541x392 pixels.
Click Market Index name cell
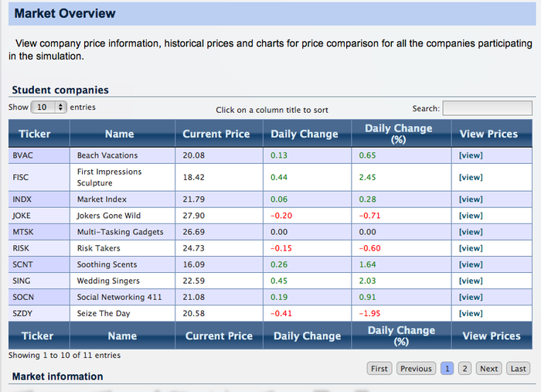tap(122, 199)
